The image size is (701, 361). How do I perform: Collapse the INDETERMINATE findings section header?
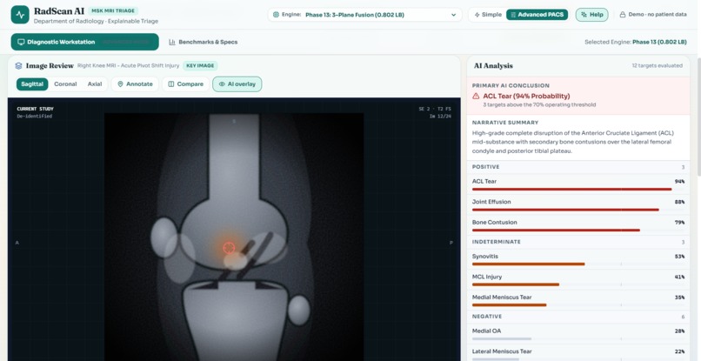pos(578,242)
